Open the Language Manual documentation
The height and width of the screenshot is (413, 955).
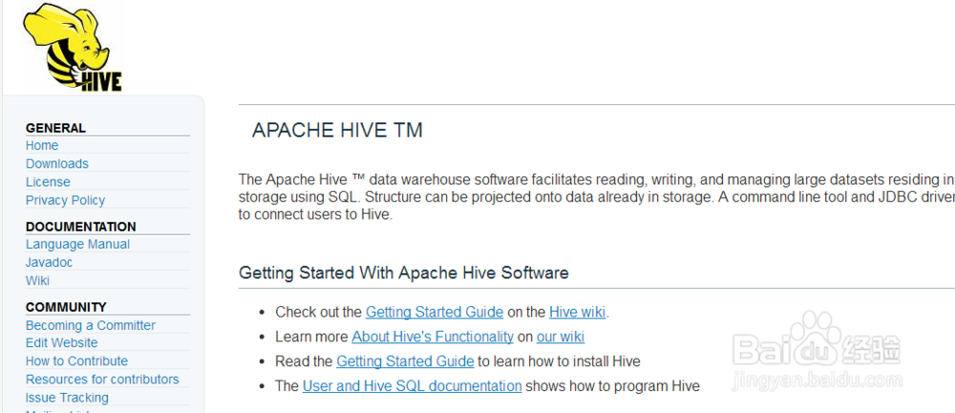click(x=77, y=244)
